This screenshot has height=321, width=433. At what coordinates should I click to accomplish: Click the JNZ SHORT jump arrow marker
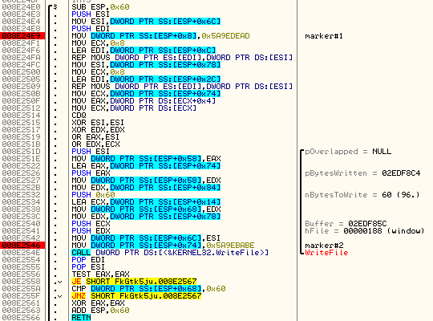point(59,296)
